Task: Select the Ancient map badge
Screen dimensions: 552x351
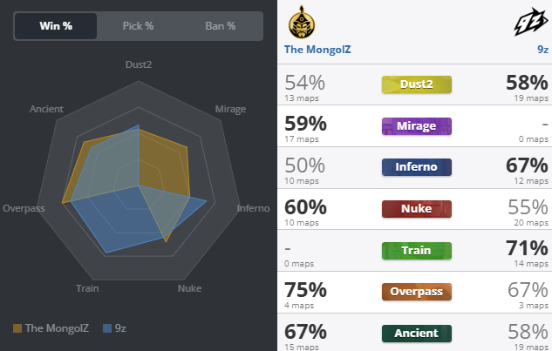Action: [416, 334]
